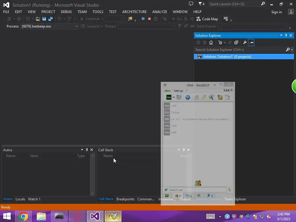Open the FILE menu

pos(6,12)
